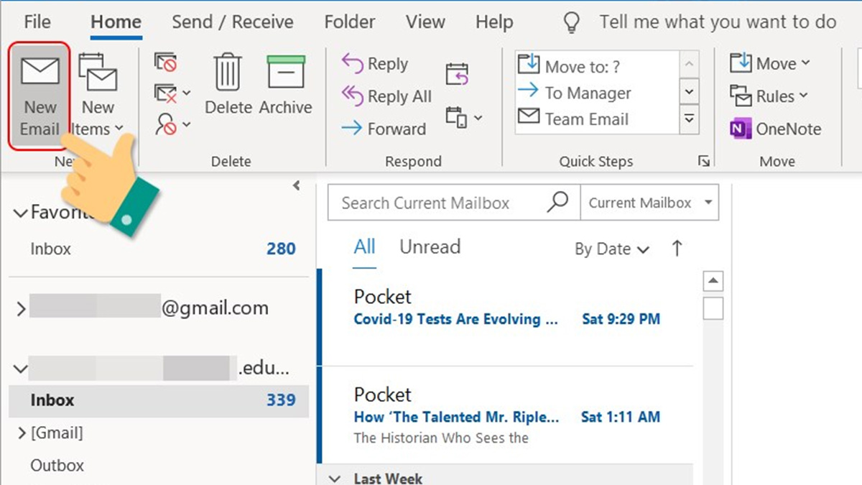Toggle the sort order arrow

(677, 249)
